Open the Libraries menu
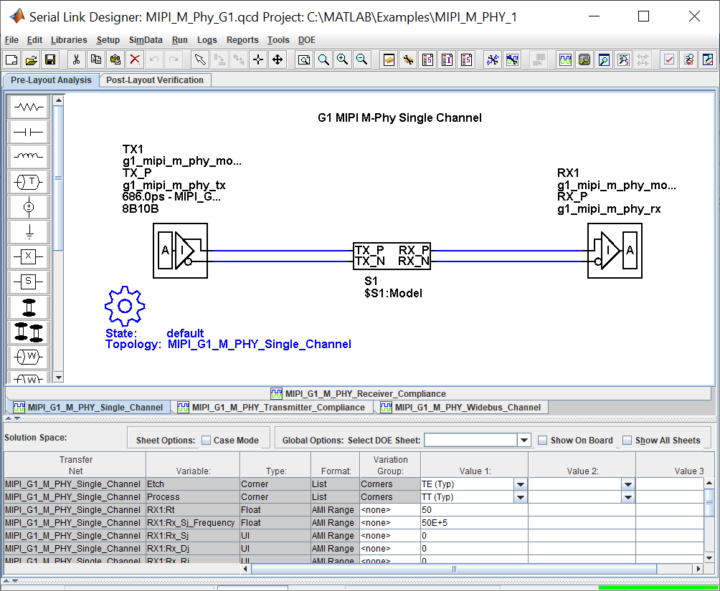The image size is (720, 591). [69, 40]
